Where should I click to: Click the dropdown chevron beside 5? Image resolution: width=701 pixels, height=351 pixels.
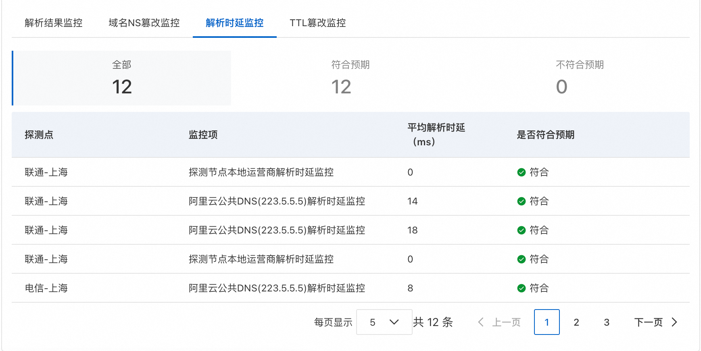[394, 322]
